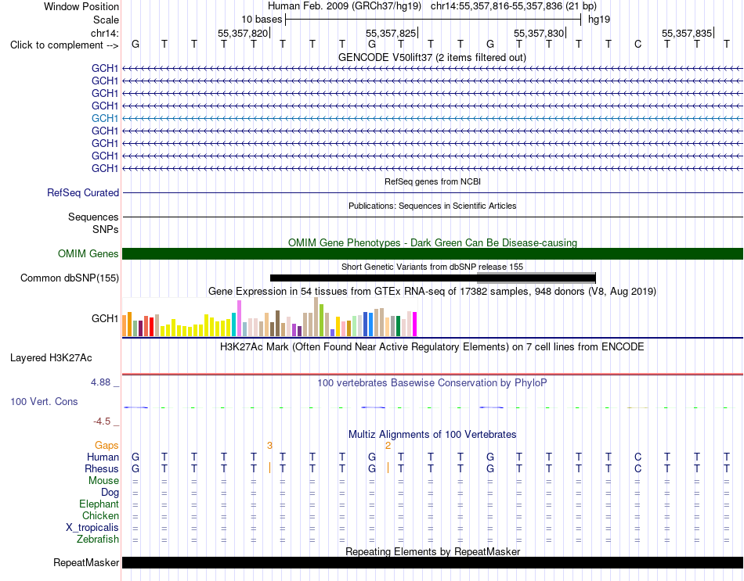Viewport: 744px width, 581px height.
Task: Click the Scale label
Action: coord(106,20)
